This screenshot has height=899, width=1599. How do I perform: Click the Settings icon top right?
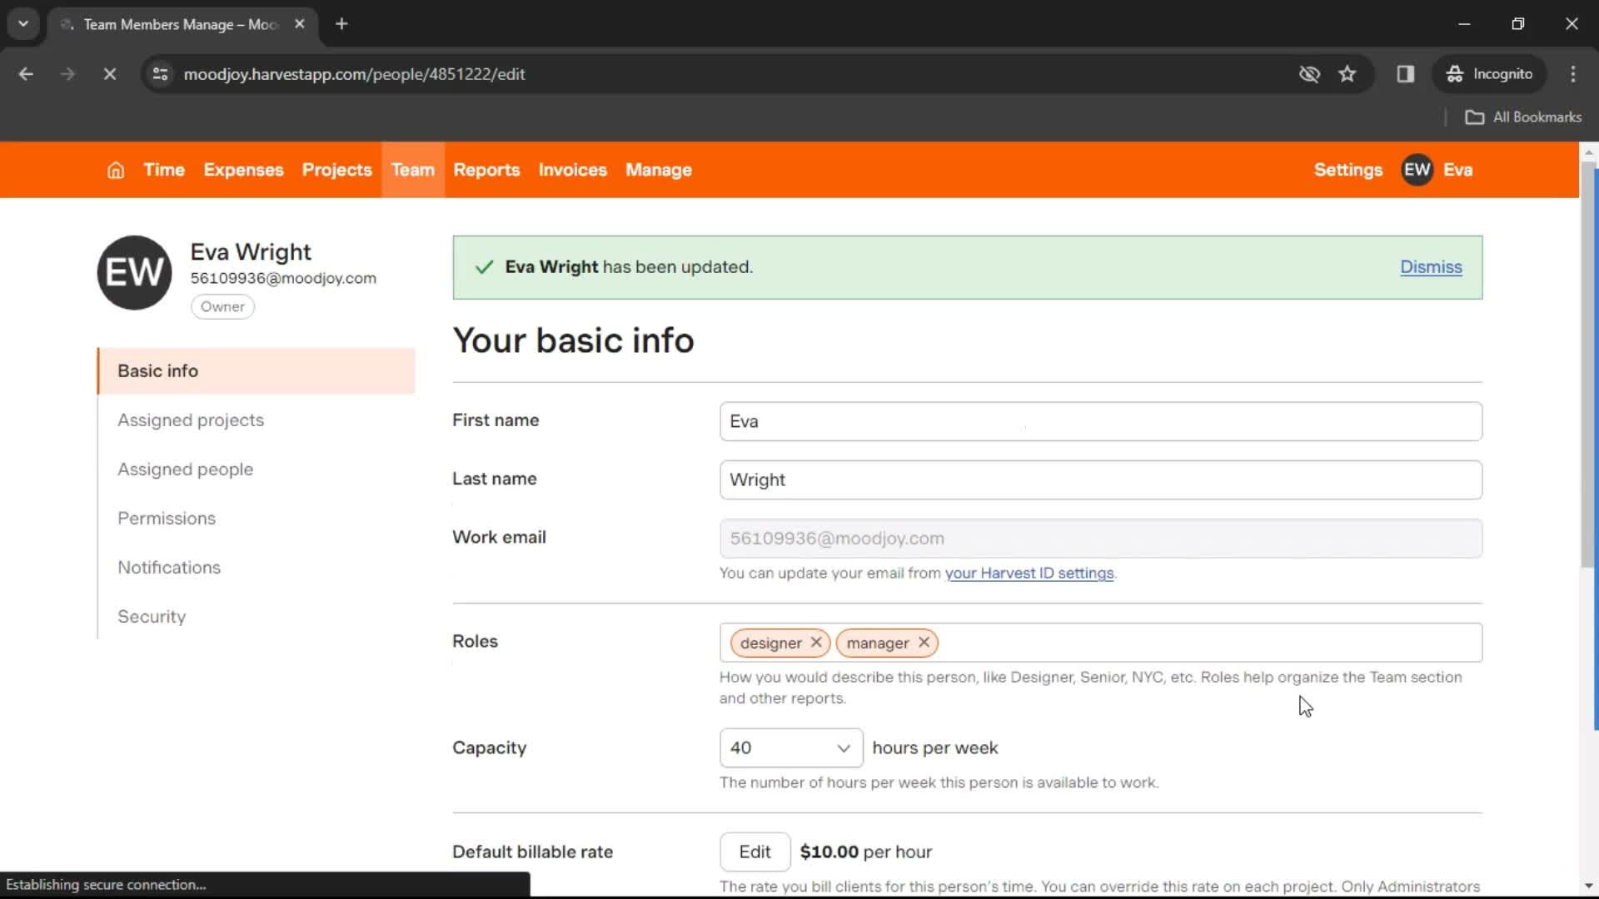tap(1350, 170)
